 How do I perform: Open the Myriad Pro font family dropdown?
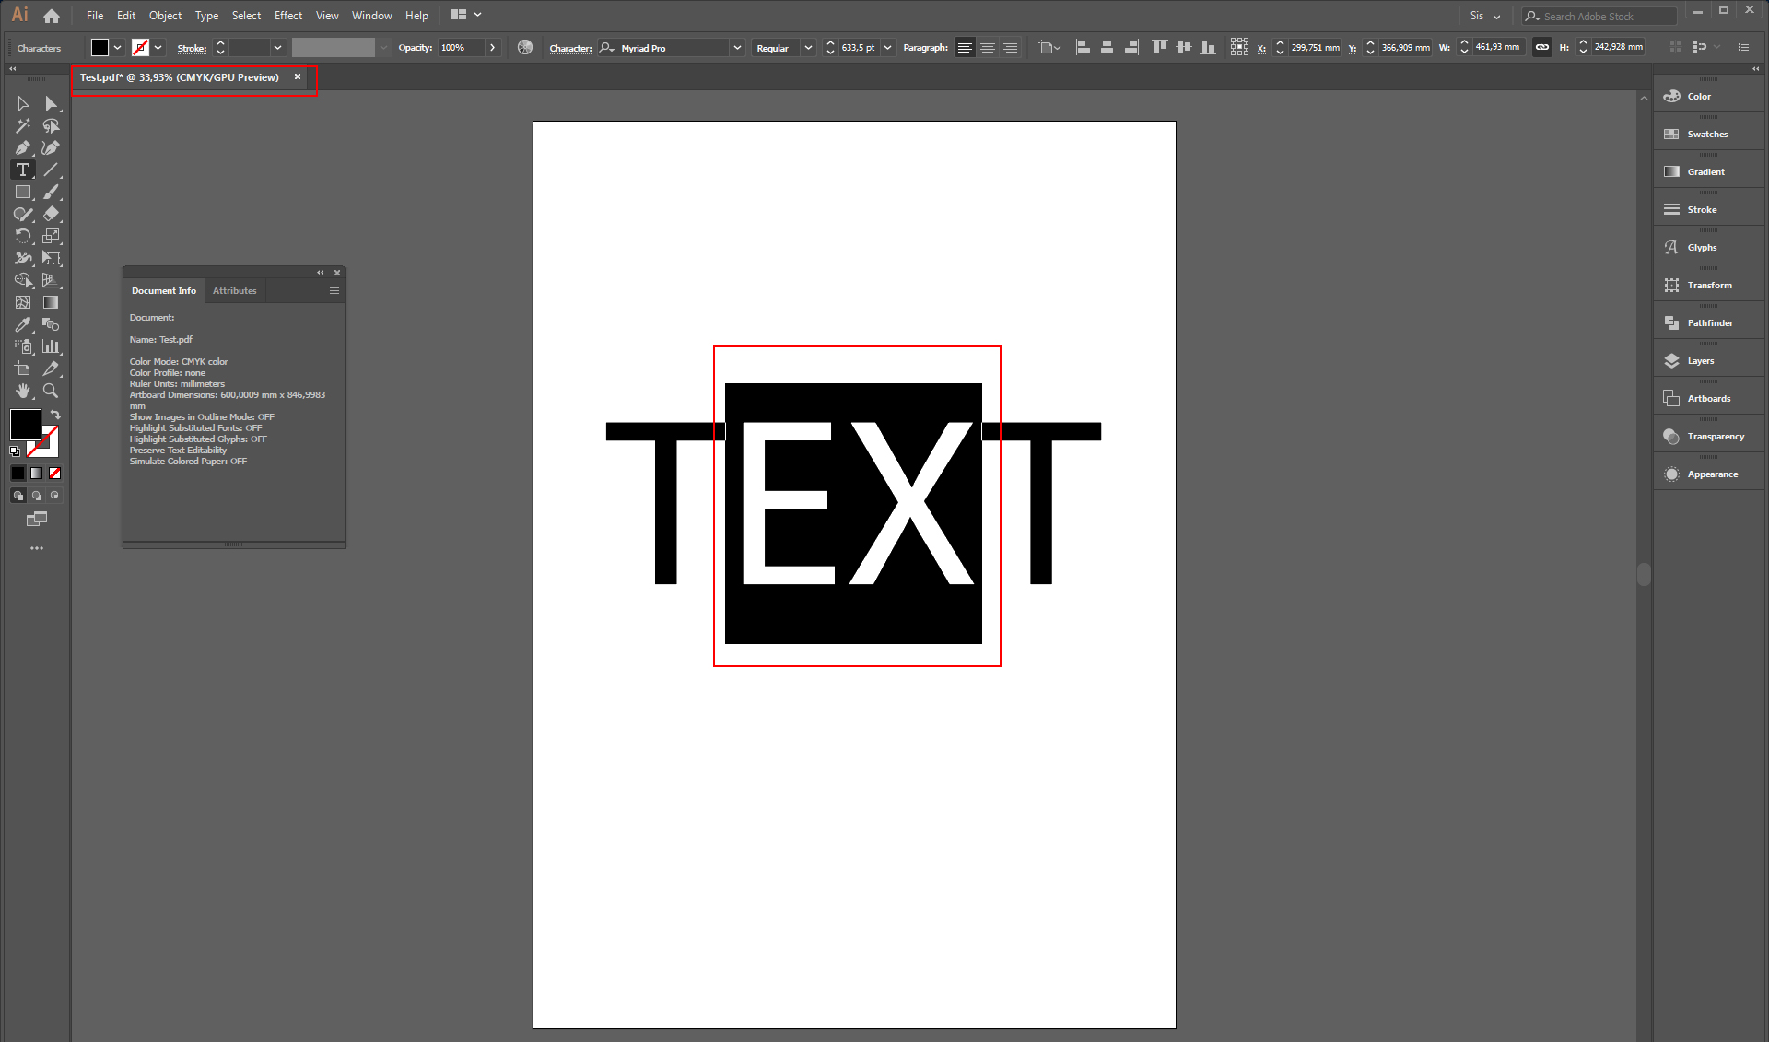click(736, 47)
